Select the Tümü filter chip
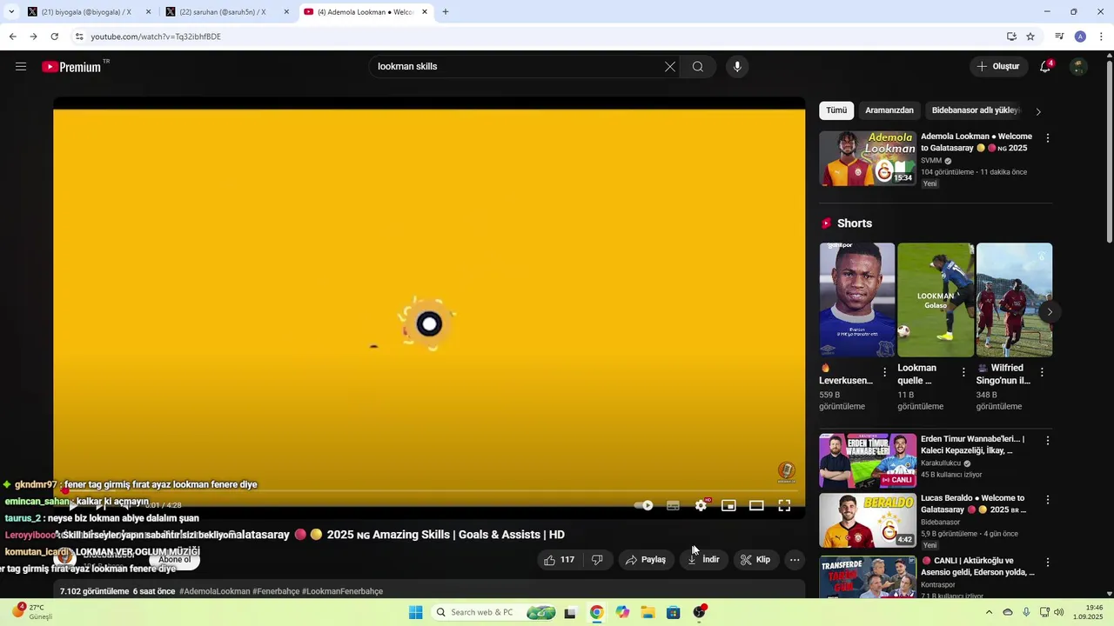This screenshot has height=626, width=1114. [836, 110]
